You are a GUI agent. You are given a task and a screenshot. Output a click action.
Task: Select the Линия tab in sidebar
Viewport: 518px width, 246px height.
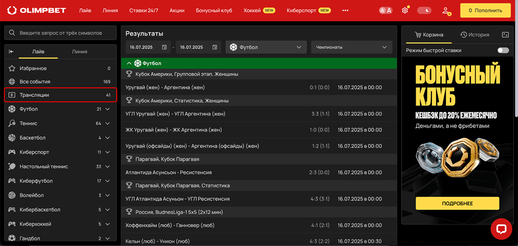click(x=80, y=52)
